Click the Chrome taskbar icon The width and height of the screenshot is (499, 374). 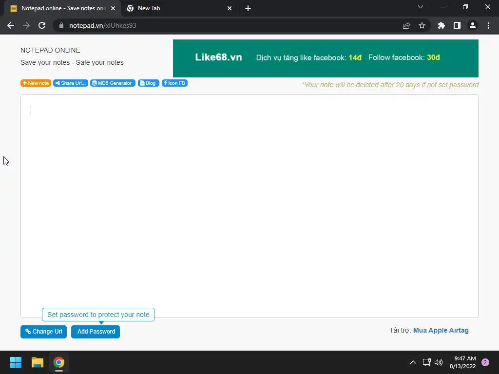[59, 362]
